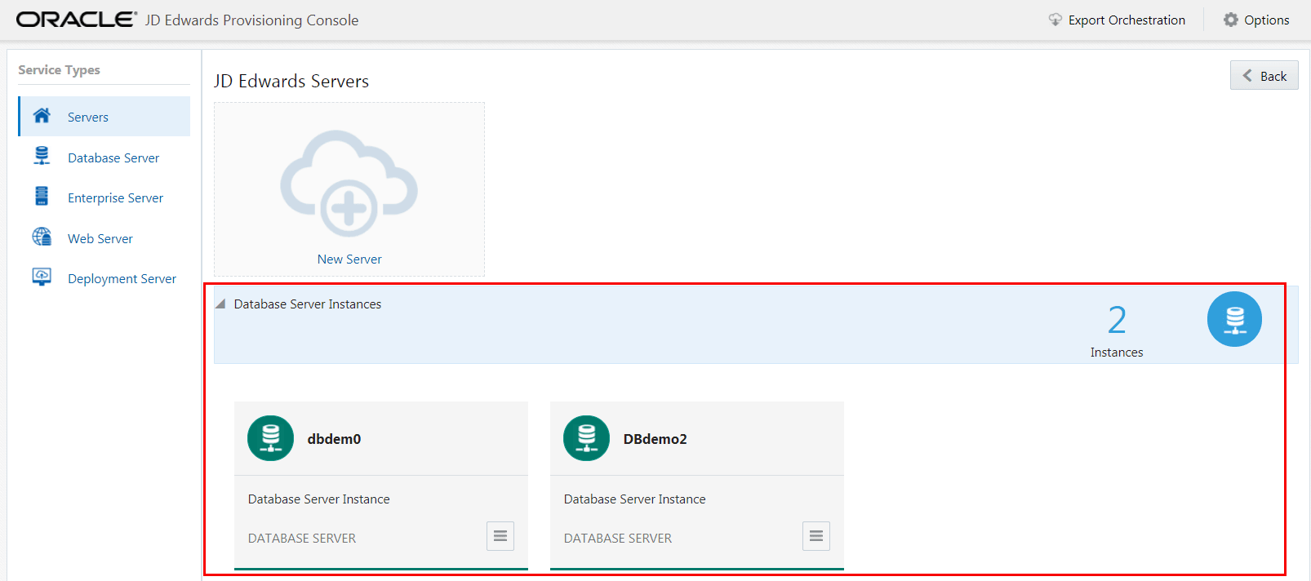
Task: Click Database Server Instance text under dbdem0
Action: click(319, 499)
